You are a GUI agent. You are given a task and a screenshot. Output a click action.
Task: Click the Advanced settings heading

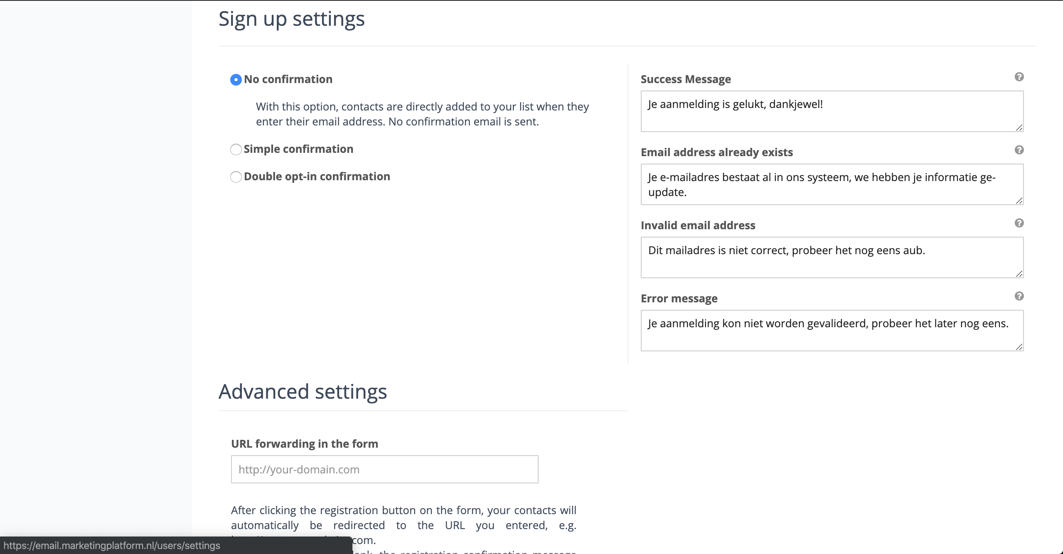(303, 392)
